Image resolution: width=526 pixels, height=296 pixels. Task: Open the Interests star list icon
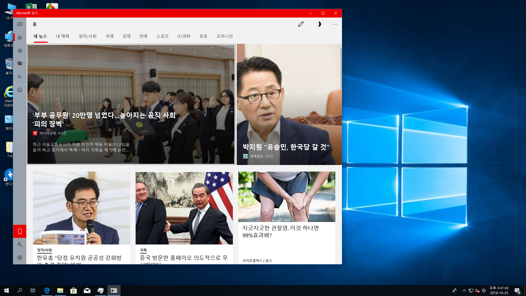tap(20, 50)
